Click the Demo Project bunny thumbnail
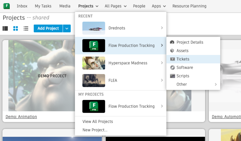This screenshot has height=141, width=241. 42,76
